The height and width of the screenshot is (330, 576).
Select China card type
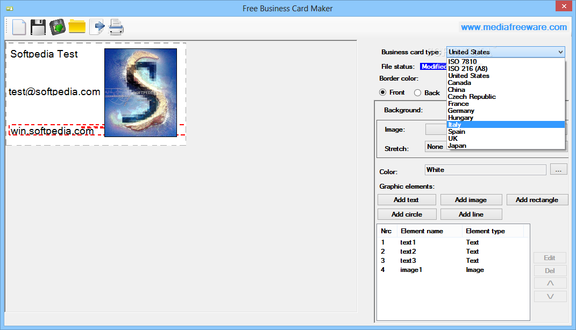tap(506, 90)
